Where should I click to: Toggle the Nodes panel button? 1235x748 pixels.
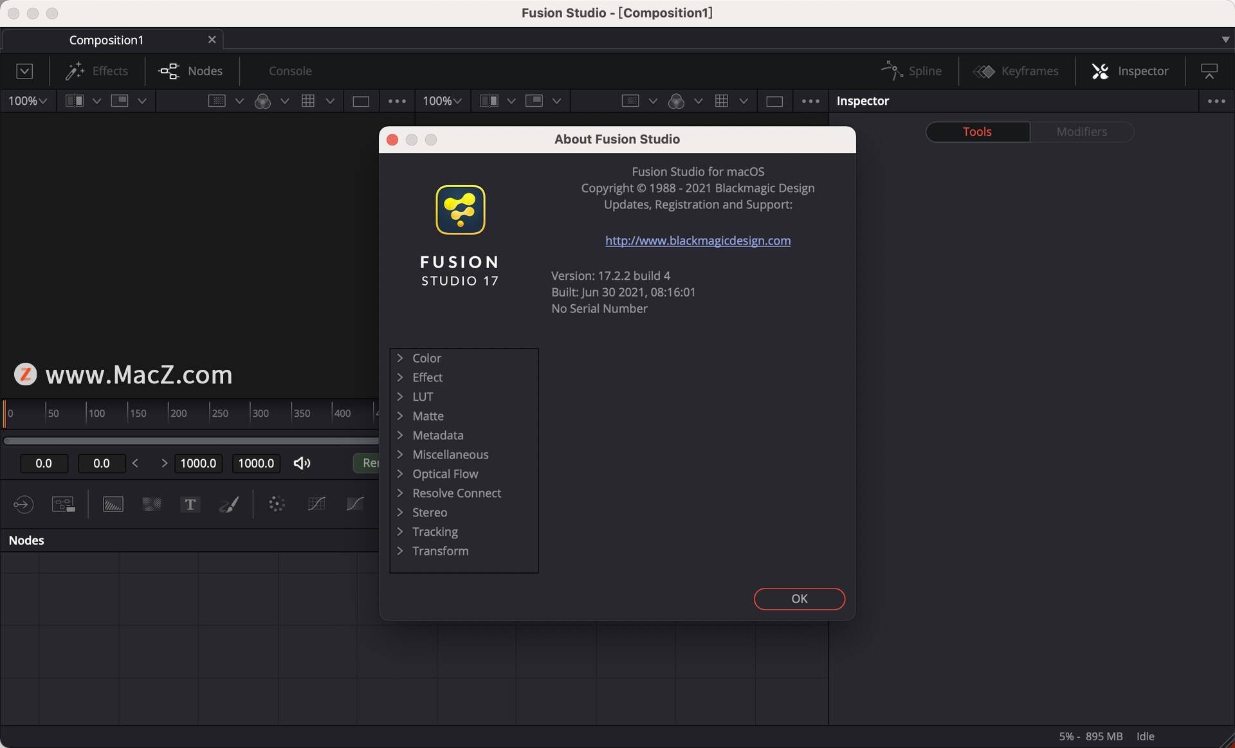tap(191, 71)
